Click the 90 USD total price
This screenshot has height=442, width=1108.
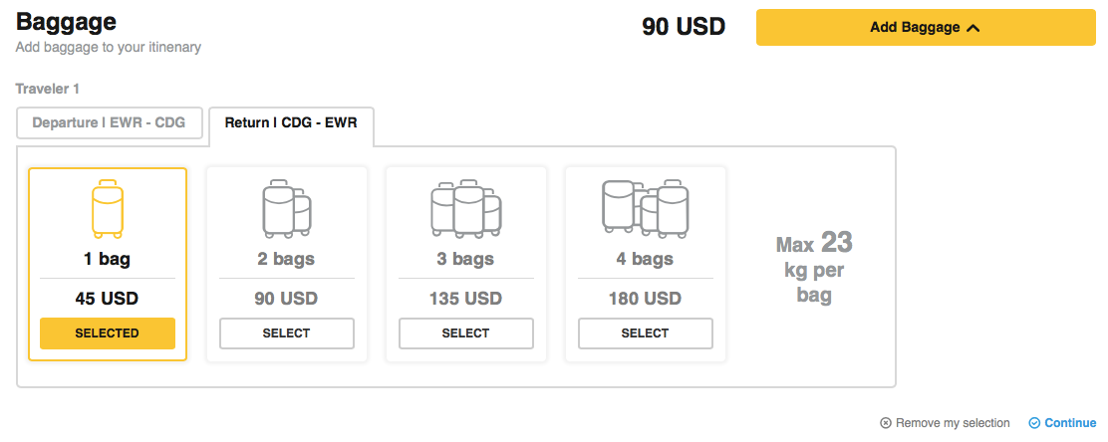tap(684, 27)
